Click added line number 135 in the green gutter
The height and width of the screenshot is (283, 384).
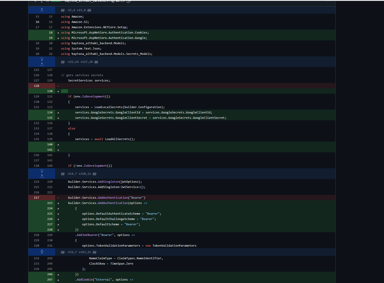[x=50, y=118]
